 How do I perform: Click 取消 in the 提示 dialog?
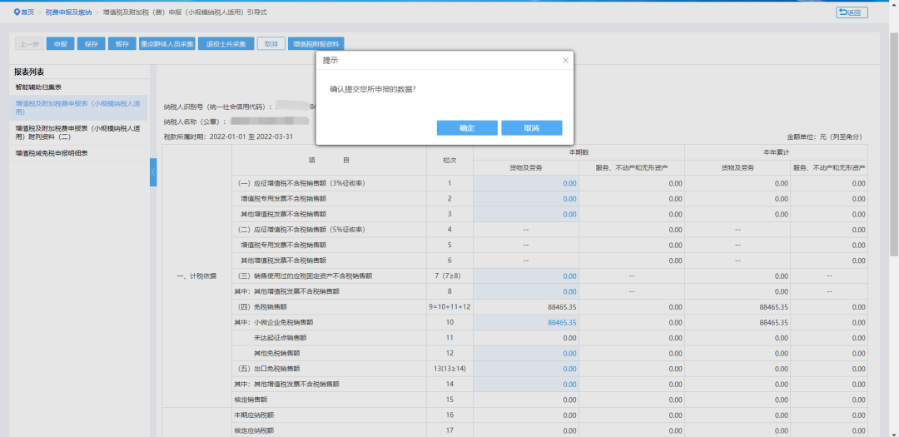[x=531, y=128]
